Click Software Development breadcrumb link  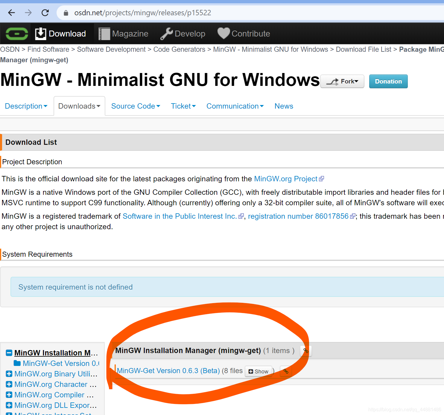[x=111, y=49]
